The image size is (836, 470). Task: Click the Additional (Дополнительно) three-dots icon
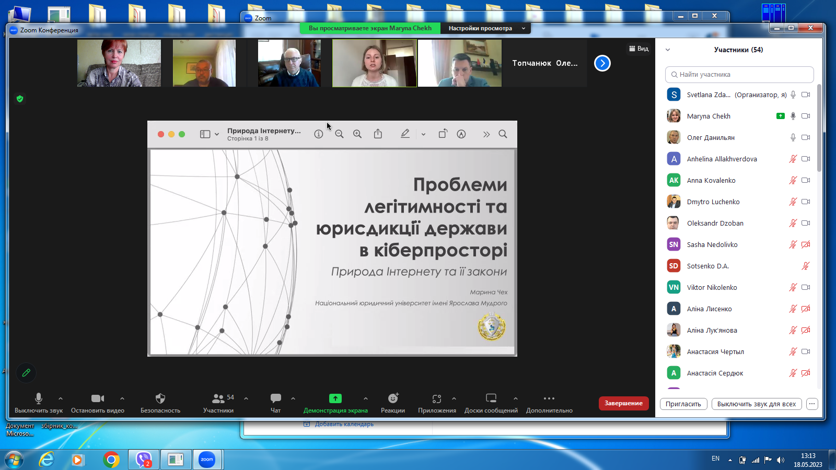coord(549,398)
